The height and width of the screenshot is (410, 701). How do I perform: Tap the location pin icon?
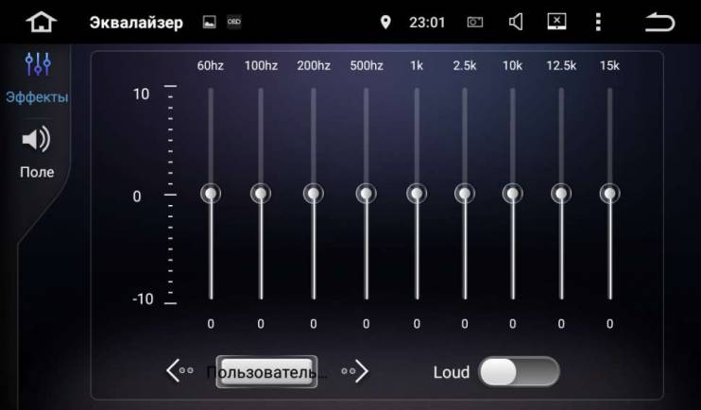coord(385,22)
